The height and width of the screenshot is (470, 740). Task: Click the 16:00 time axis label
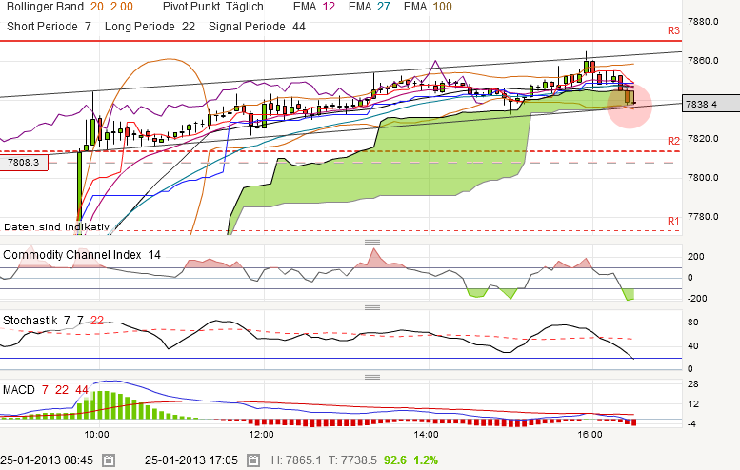590,435
